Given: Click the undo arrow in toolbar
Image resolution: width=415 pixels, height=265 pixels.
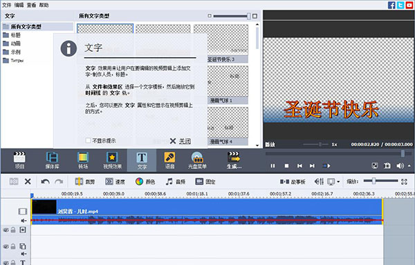Looking at the screenshot, I should pos(45,181).
